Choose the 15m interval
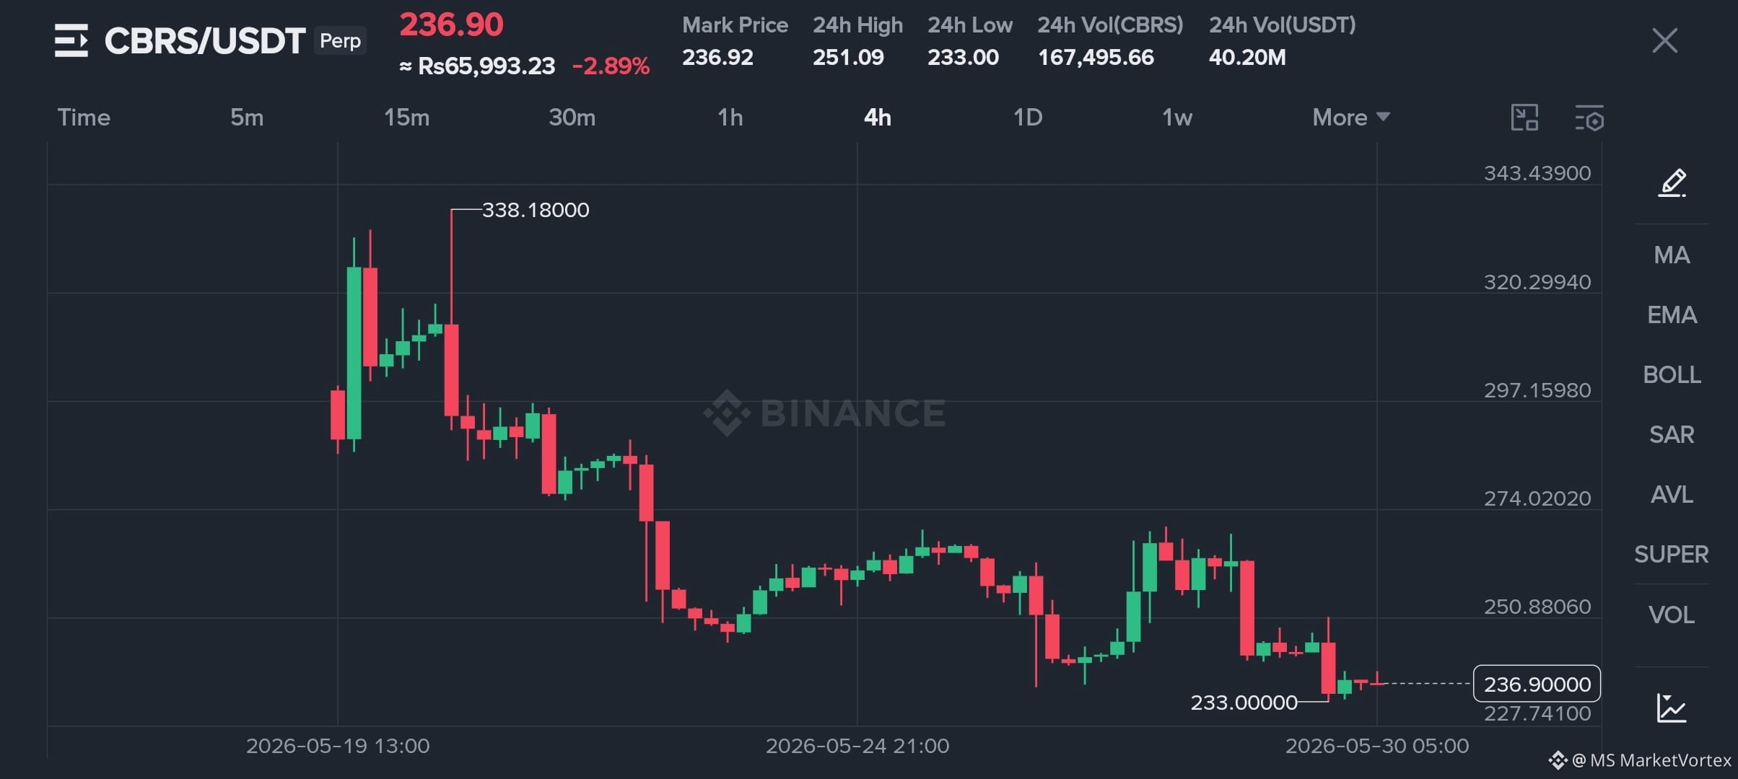This screenshot has width=1738, height=779. (406, 118)
